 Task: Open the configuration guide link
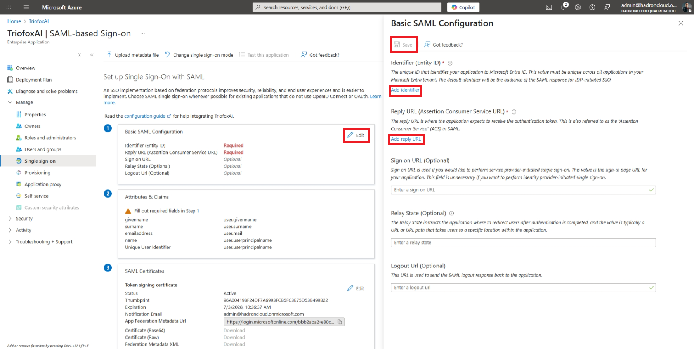pos(147,116)
